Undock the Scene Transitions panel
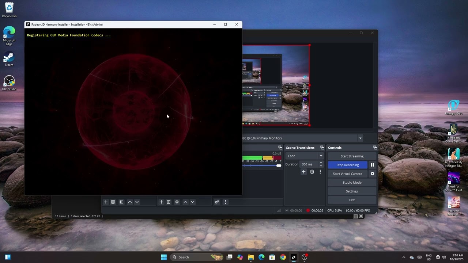Screen dimensions: 468x263 pyautogui.click(x=322, y=148)
